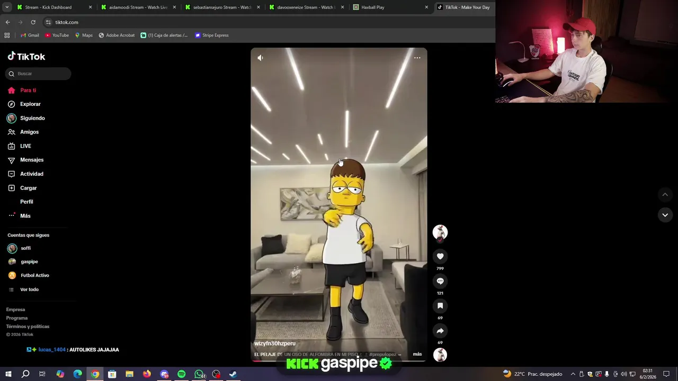Open the clock showing 02:31
Viewport: 678px width, 381px height.
(647, 374)
